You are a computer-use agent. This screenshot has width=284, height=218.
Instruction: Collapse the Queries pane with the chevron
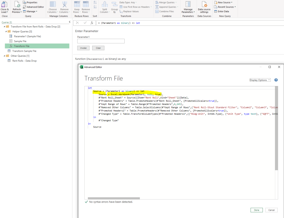(x=69, y=22)
